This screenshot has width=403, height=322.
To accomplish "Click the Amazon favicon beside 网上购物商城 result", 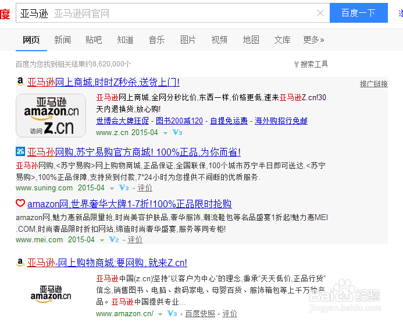I will [x=20, y=262].
